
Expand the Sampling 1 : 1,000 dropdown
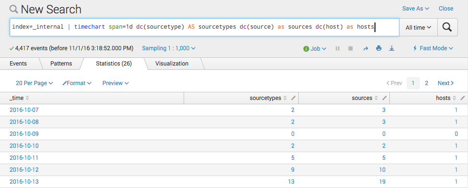(x=169, y=48)
